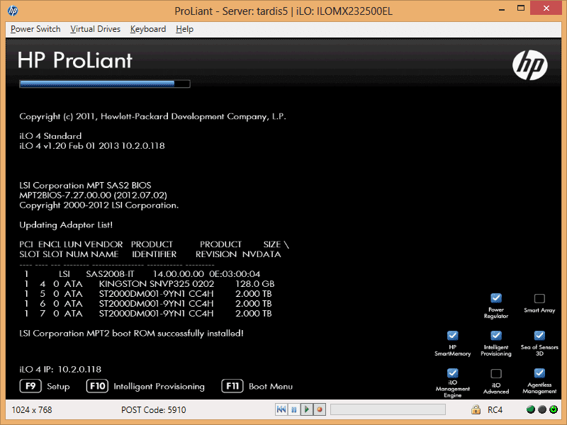Click the "iLO 4 IP: 10.2.0.118" line
567x425 pixels.
click(x=60, y=369)
